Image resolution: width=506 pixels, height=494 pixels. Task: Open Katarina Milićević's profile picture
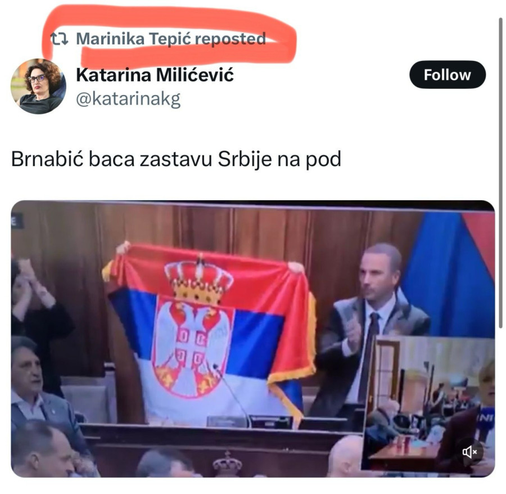click(38, 86)
